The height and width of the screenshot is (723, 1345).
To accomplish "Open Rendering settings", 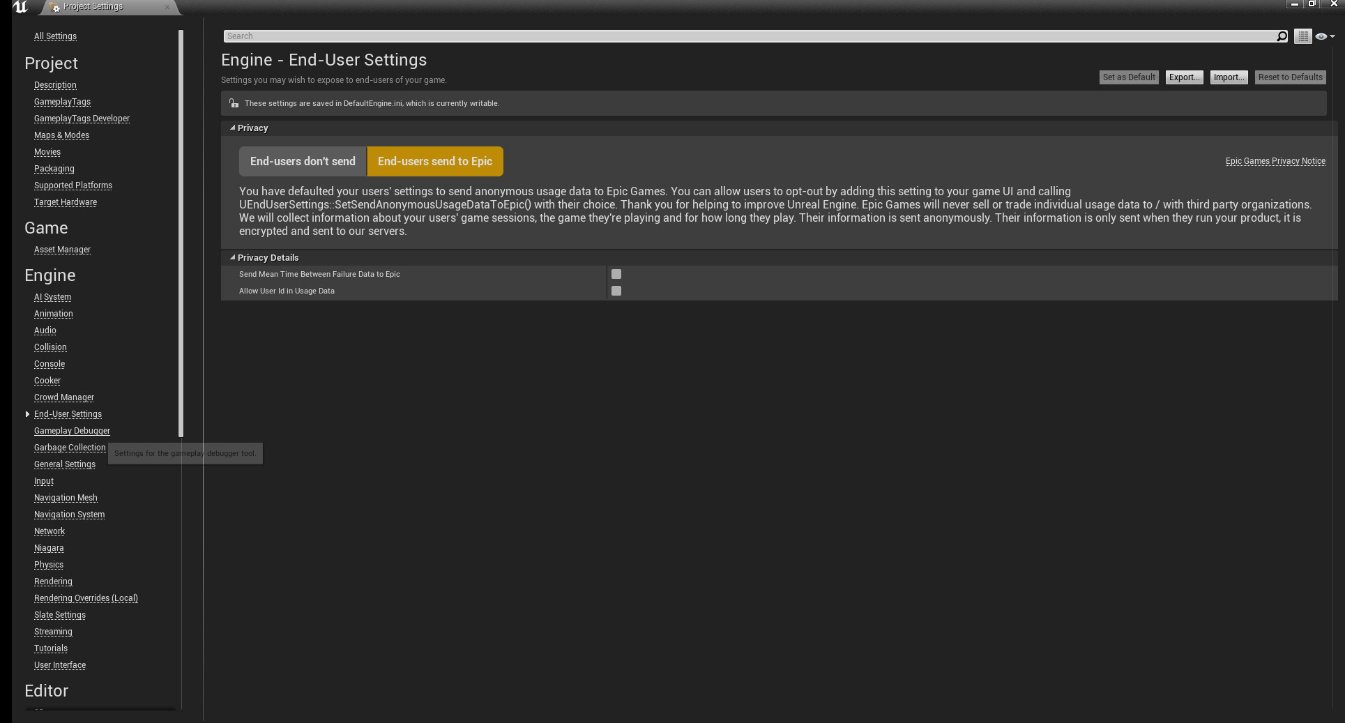I will (53, 581).
